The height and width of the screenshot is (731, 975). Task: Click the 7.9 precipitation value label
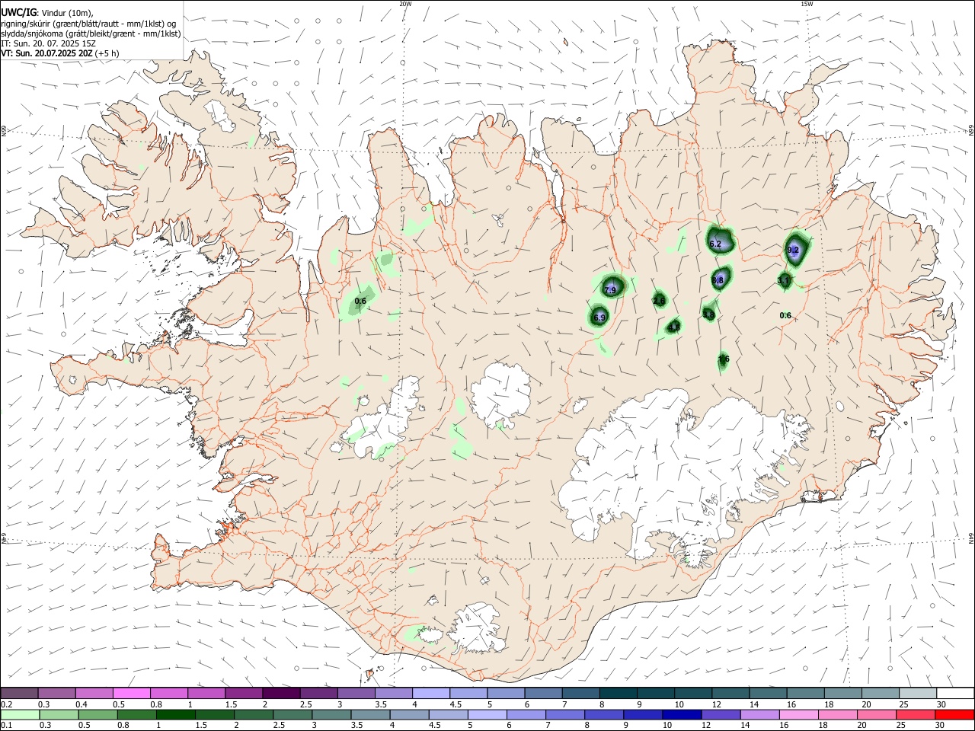click(610, 290)
